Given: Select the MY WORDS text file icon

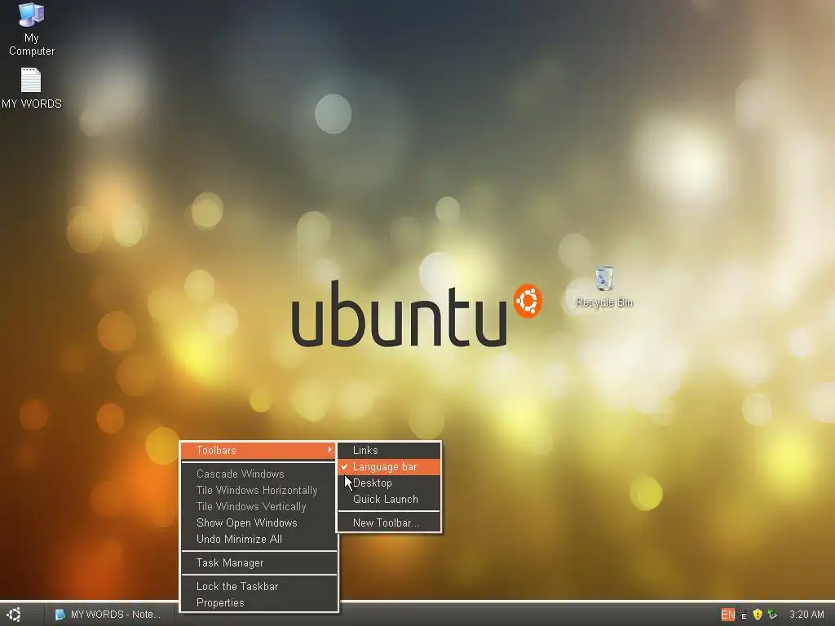Looking at the screenshot, I should pos(32,88).
